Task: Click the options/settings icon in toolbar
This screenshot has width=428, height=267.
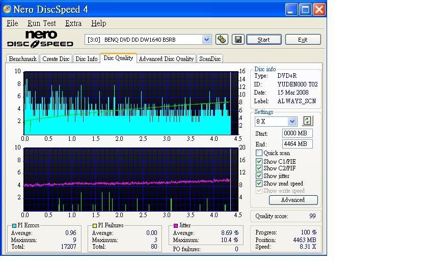Action: pyautogui.click(x=222, y=40)
